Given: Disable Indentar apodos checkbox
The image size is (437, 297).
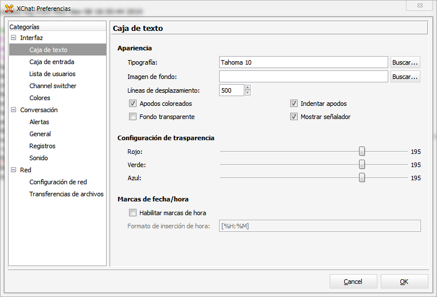Looking at the screenshot, I should (x=294, y=104).
